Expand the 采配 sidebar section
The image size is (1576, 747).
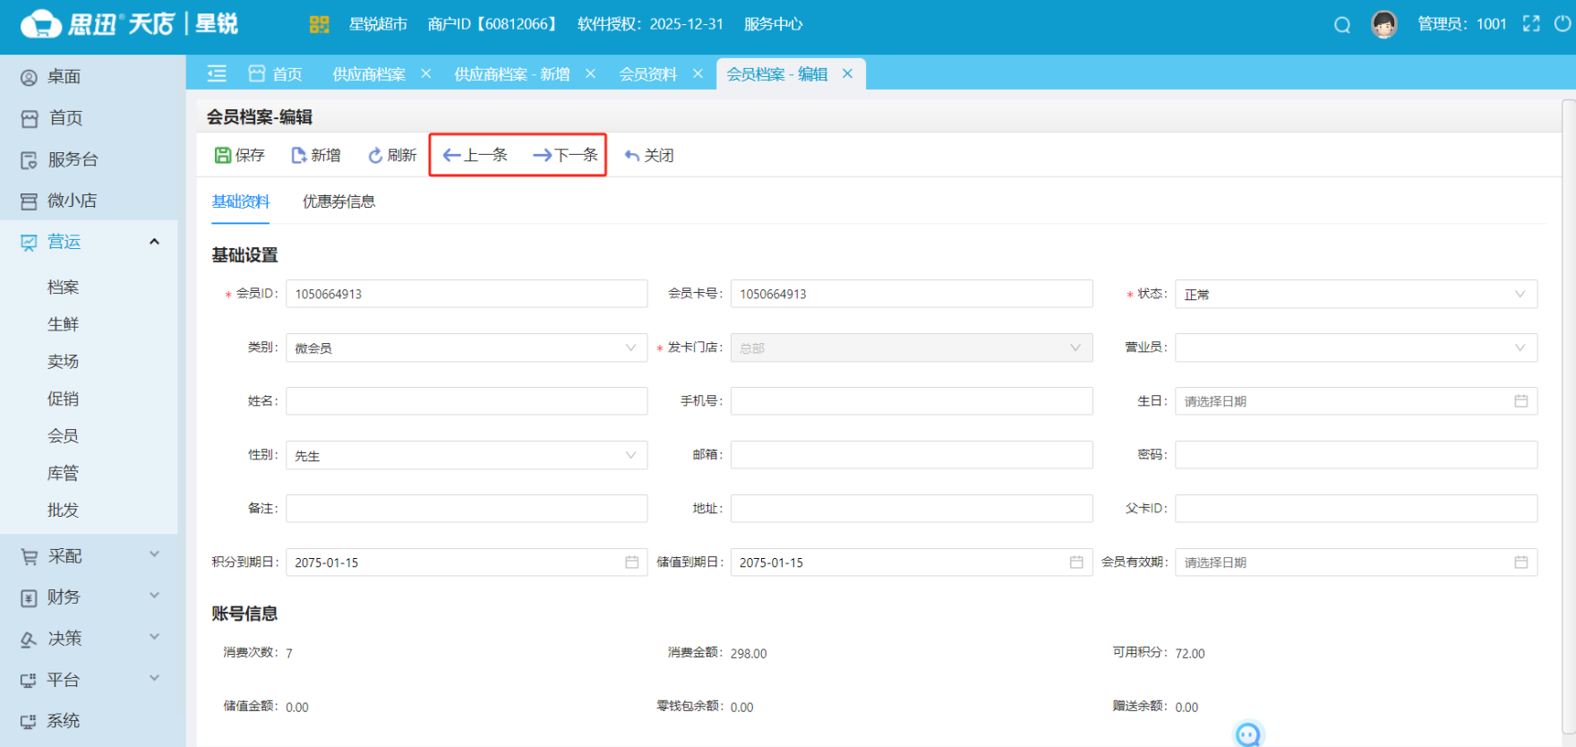tap(90, 556)
